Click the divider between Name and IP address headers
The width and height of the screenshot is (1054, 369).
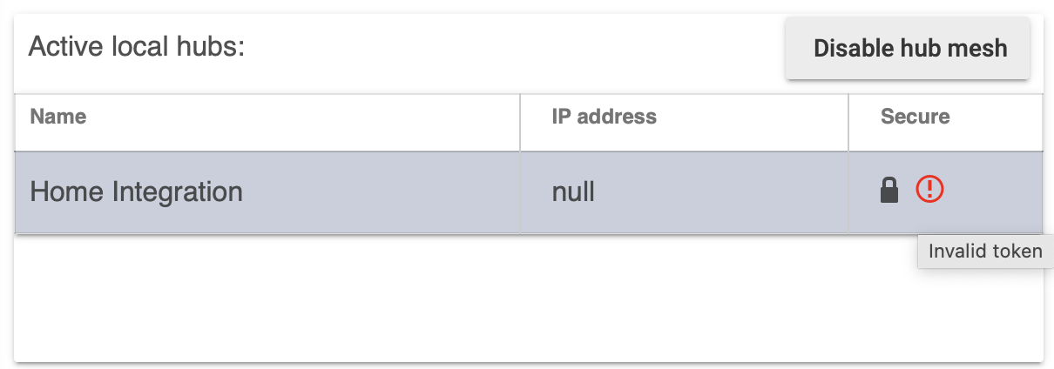tap(520, 123)
